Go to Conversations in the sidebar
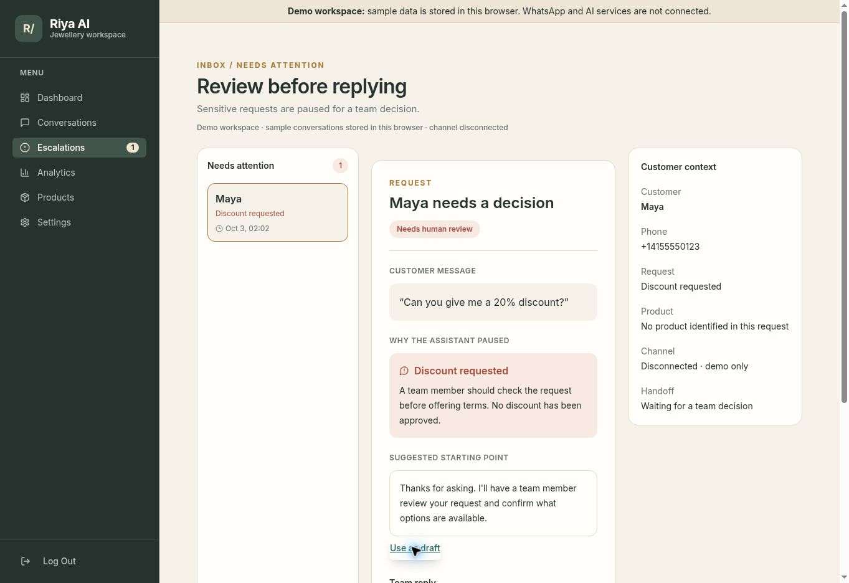The width and height of the screenshot is (849, 583). [x=79, y=123]
